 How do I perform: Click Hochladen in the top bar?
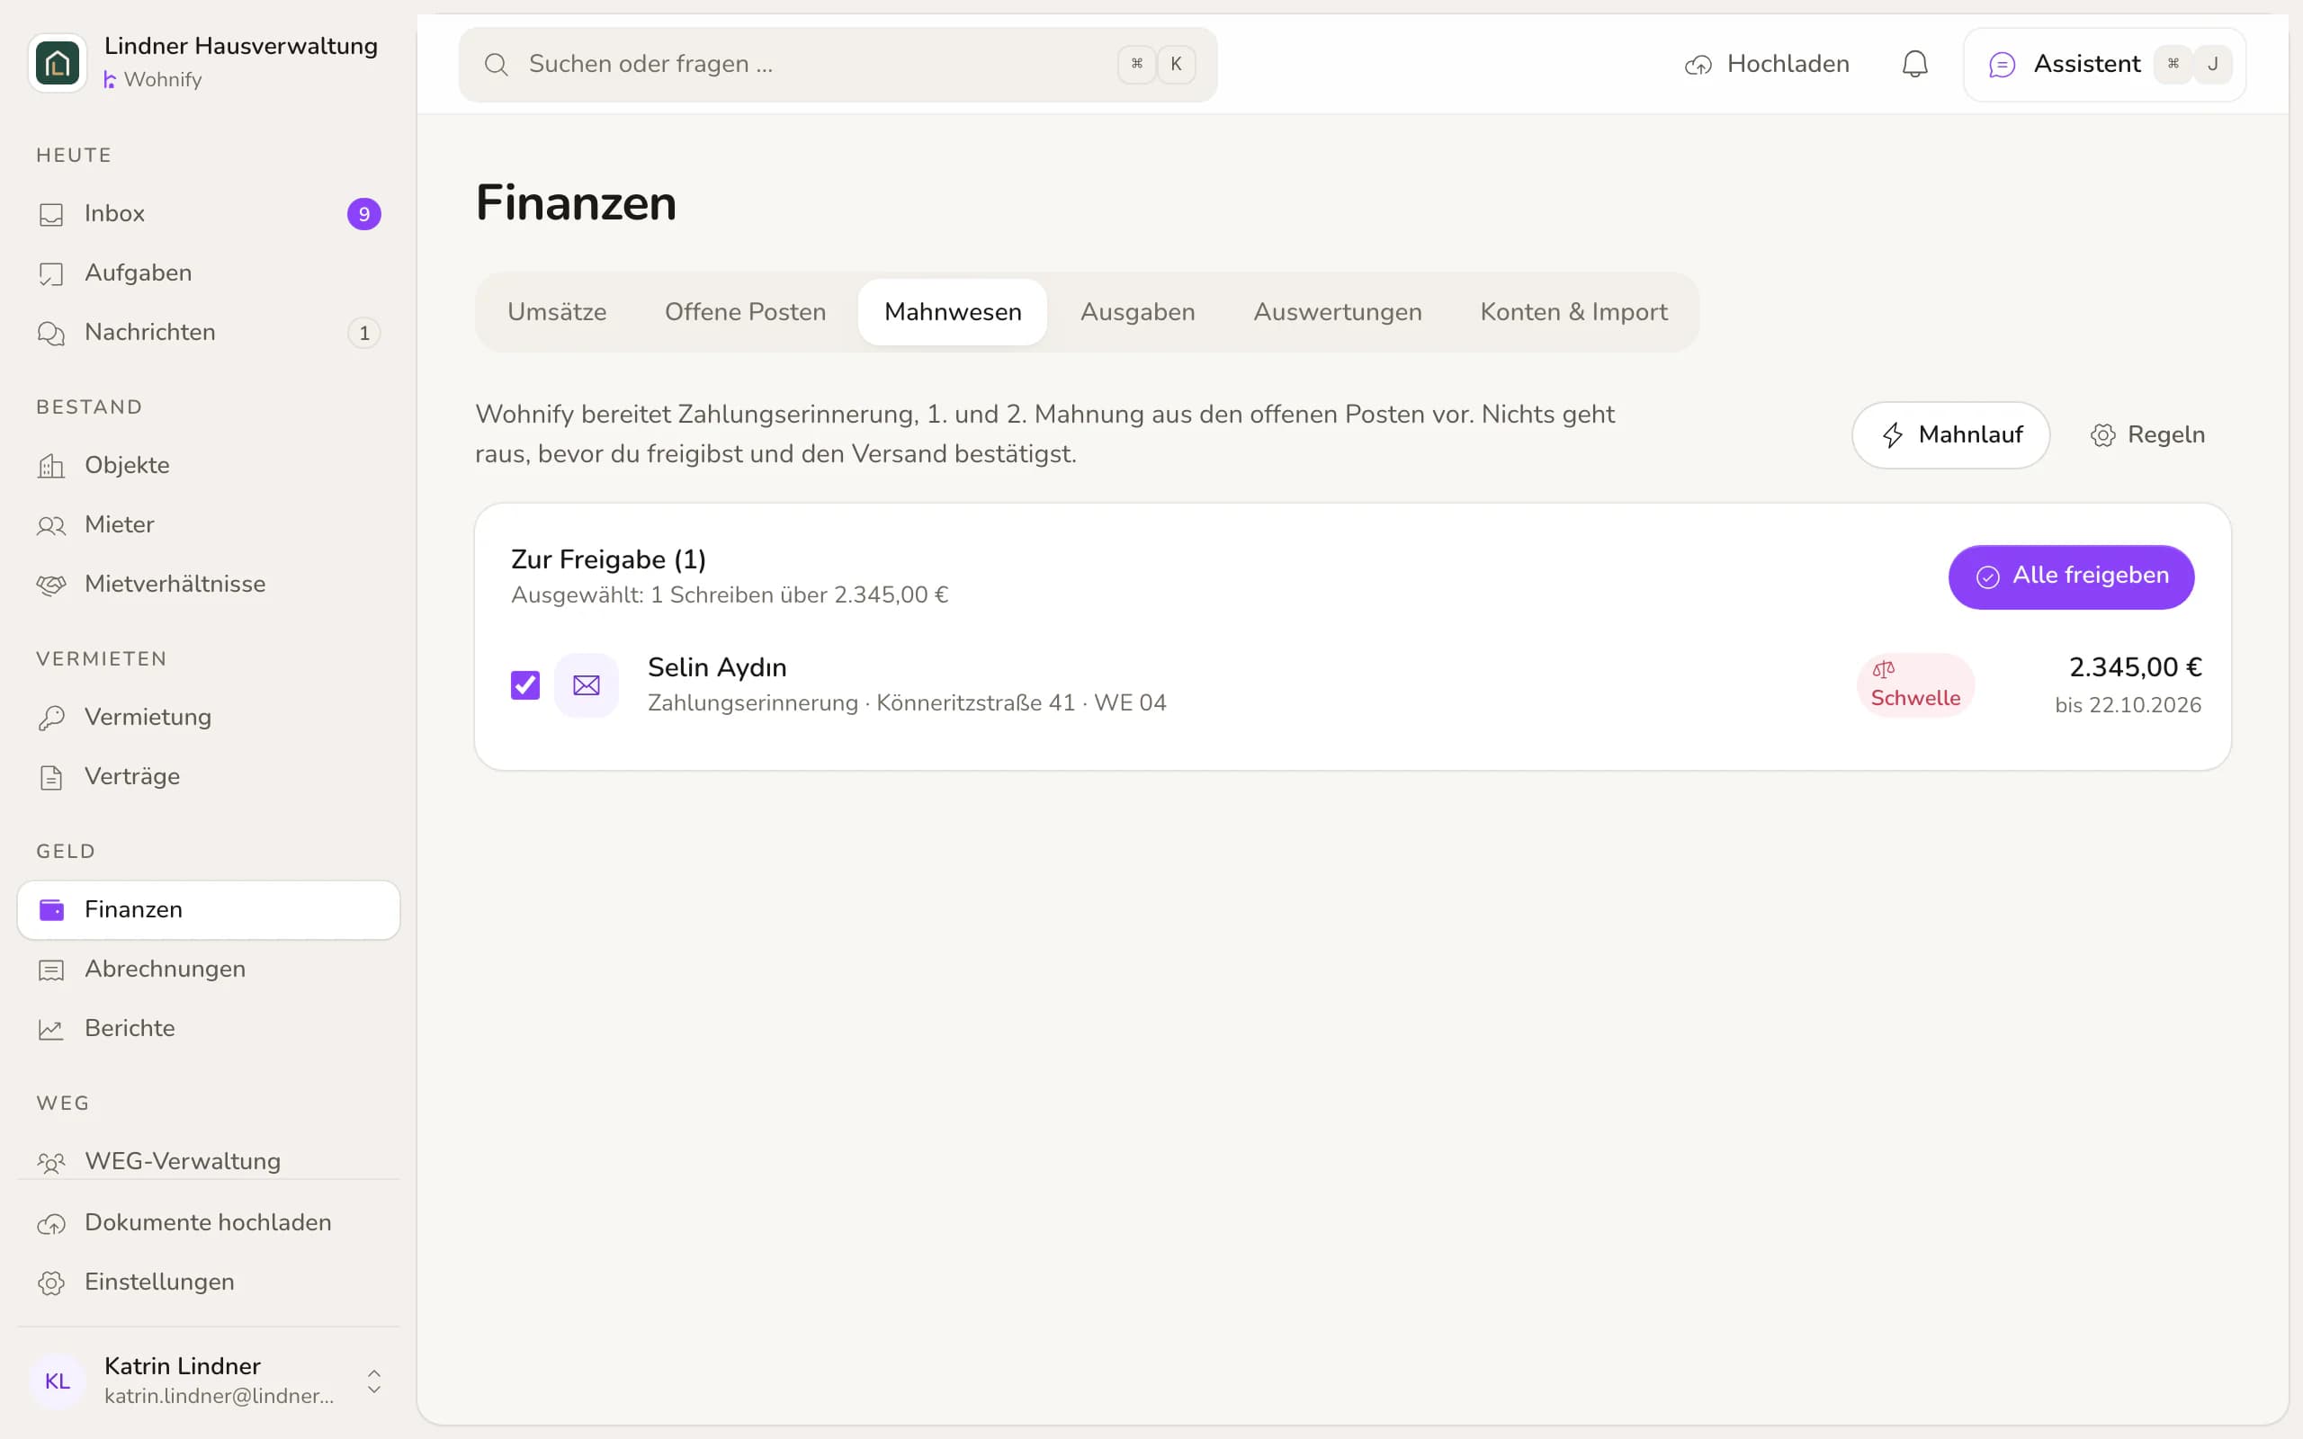[x=1767, y=64]
